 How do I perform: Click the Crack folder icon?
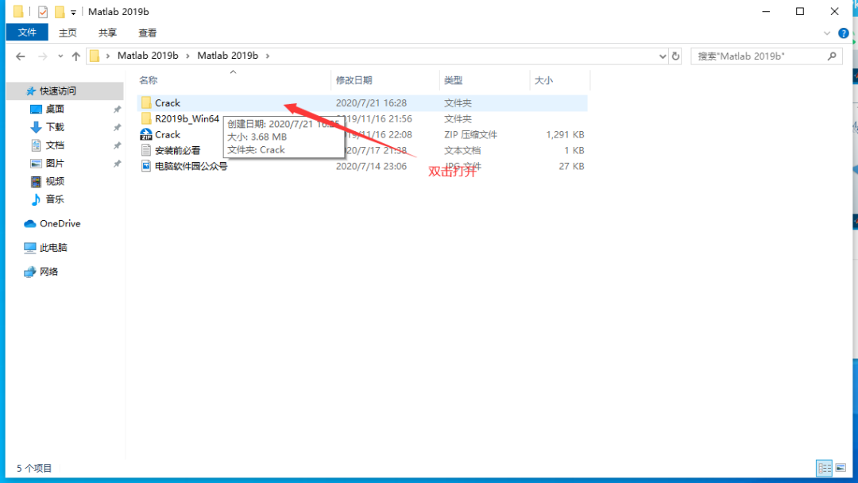[x=146, y=102]
